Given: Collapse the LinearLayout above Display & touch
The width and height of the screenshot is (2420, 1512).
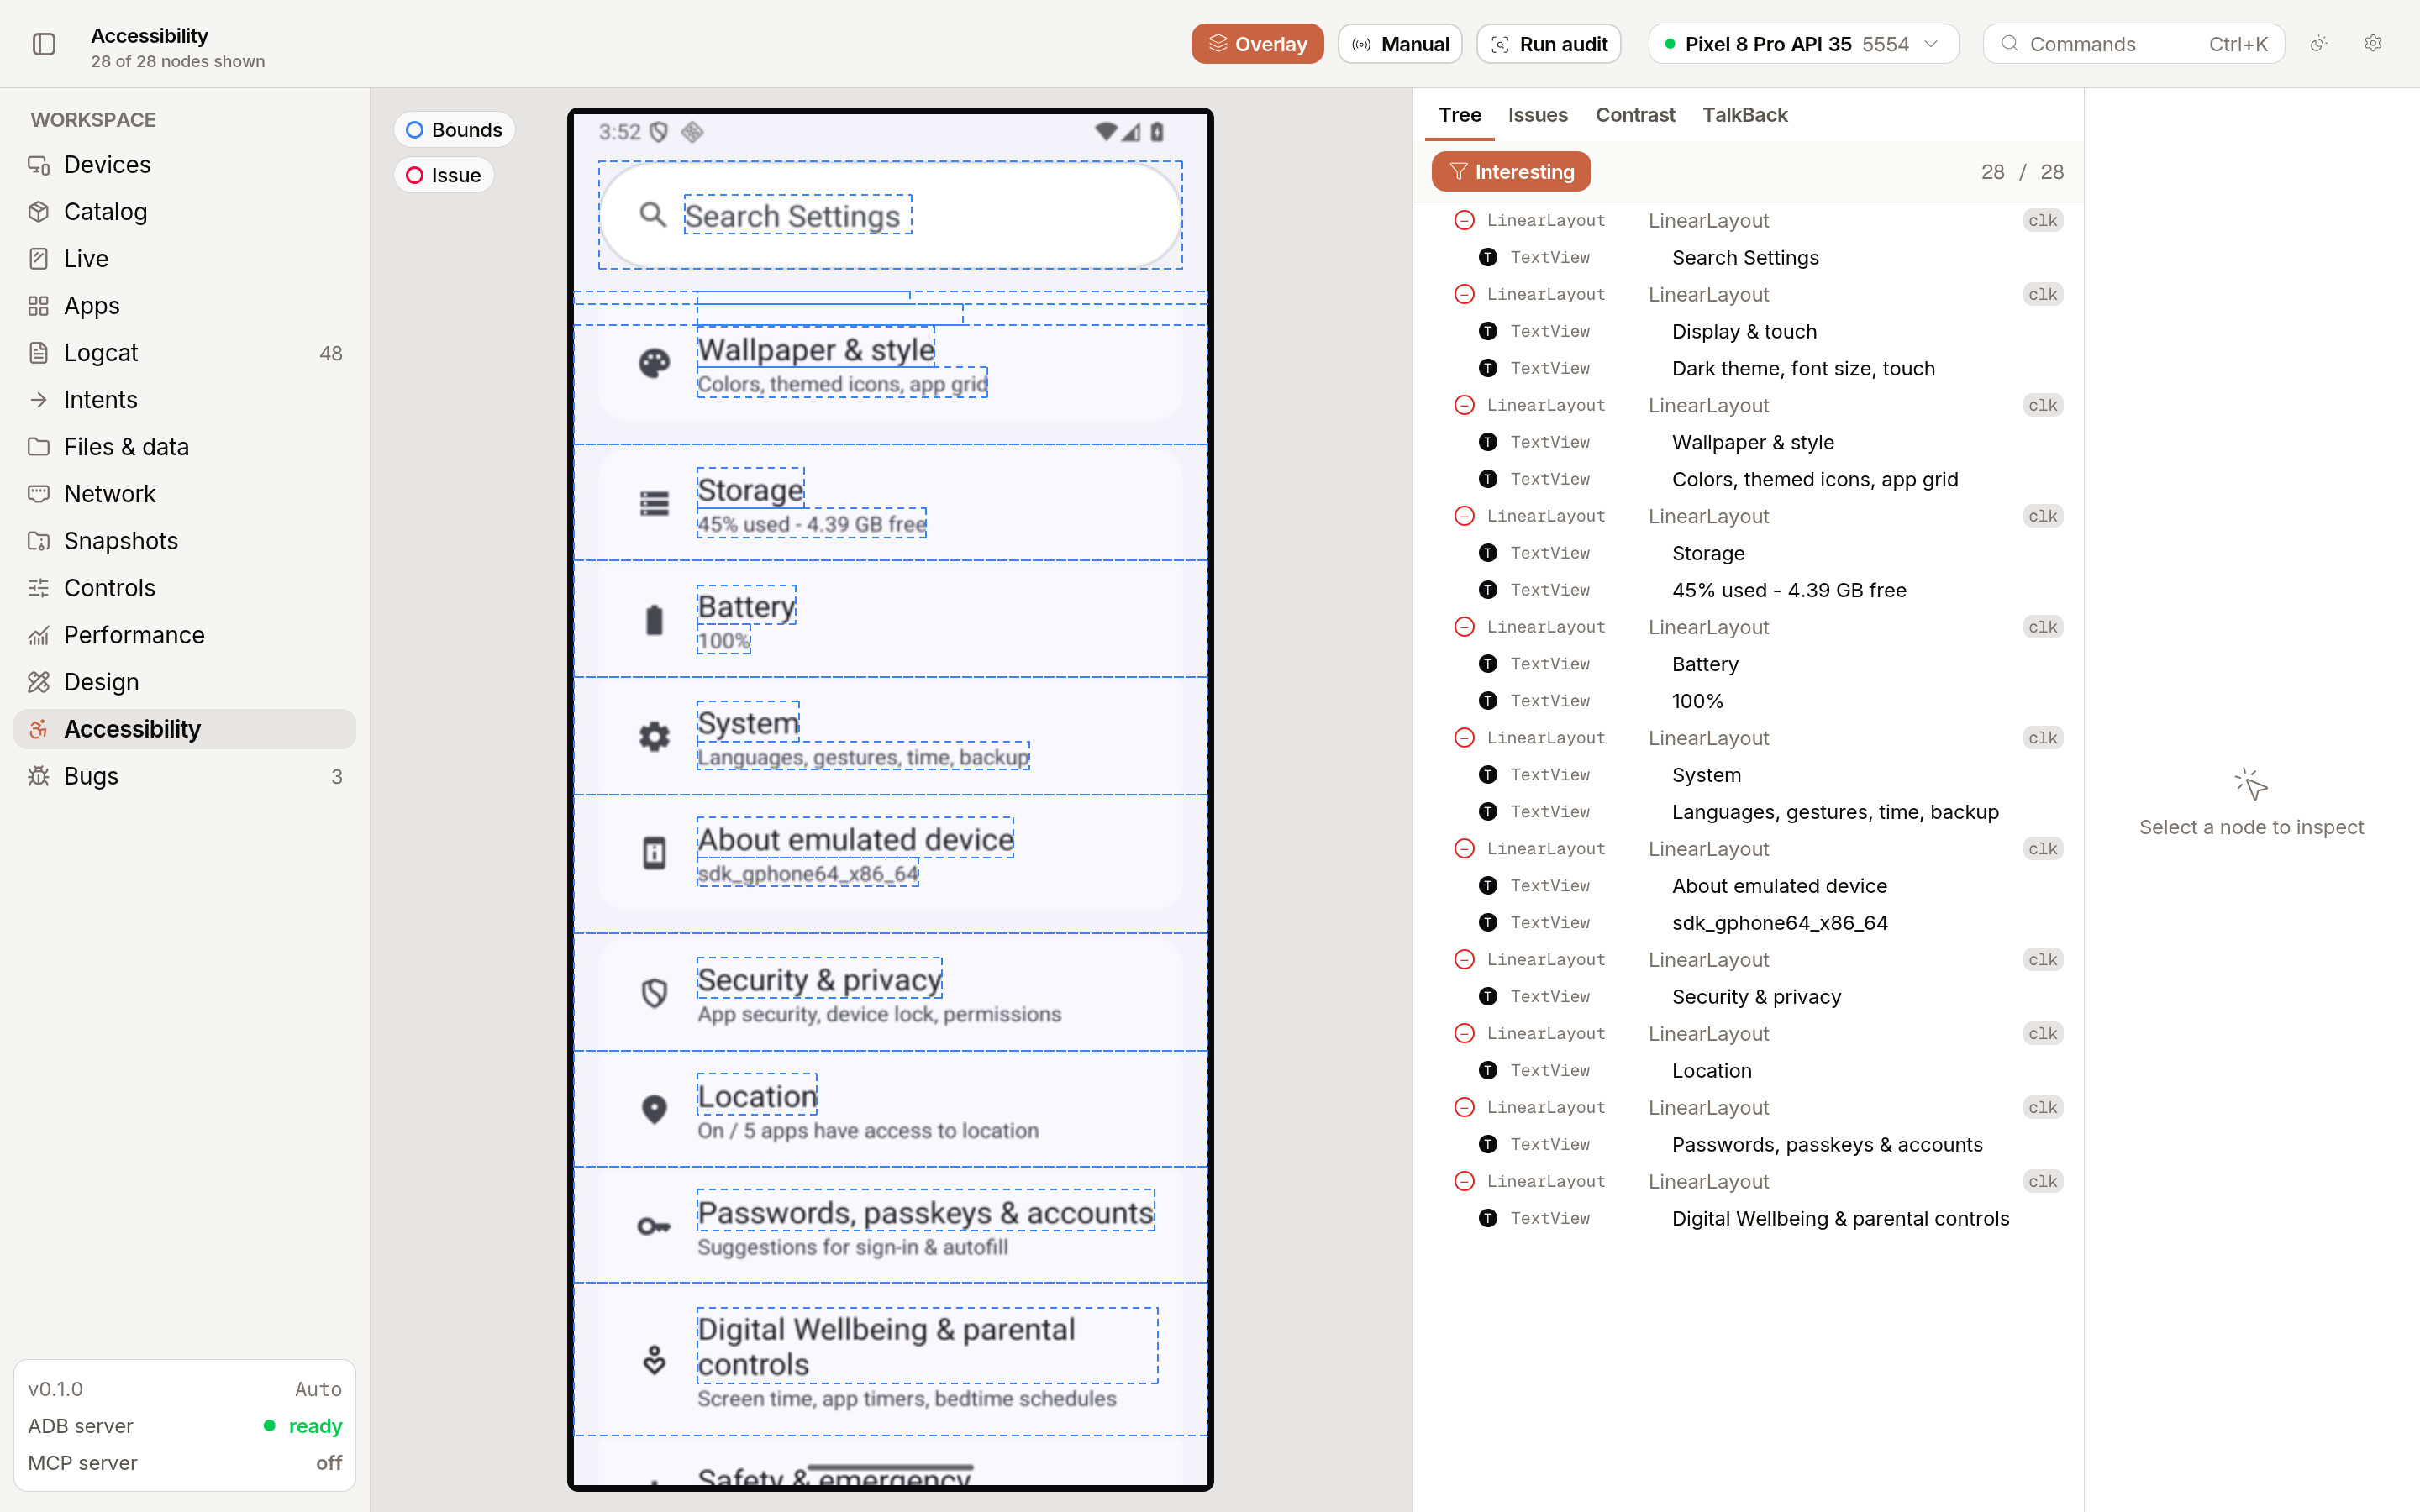Looking at the screenshot, I should point(1464,294).
